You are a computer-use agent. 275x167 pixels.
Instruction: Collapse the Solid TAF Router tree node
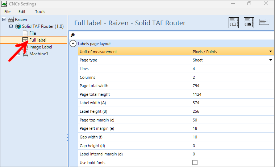coord(11,26)
